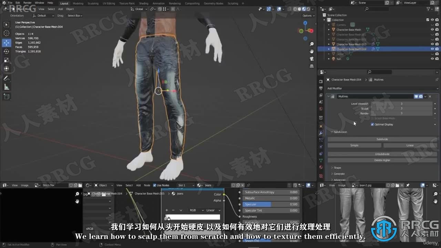Viewport: 441px width, 248px height.
Task: Open the Slot 1 material slot dropdown
Action: click(x=186, y=185)
